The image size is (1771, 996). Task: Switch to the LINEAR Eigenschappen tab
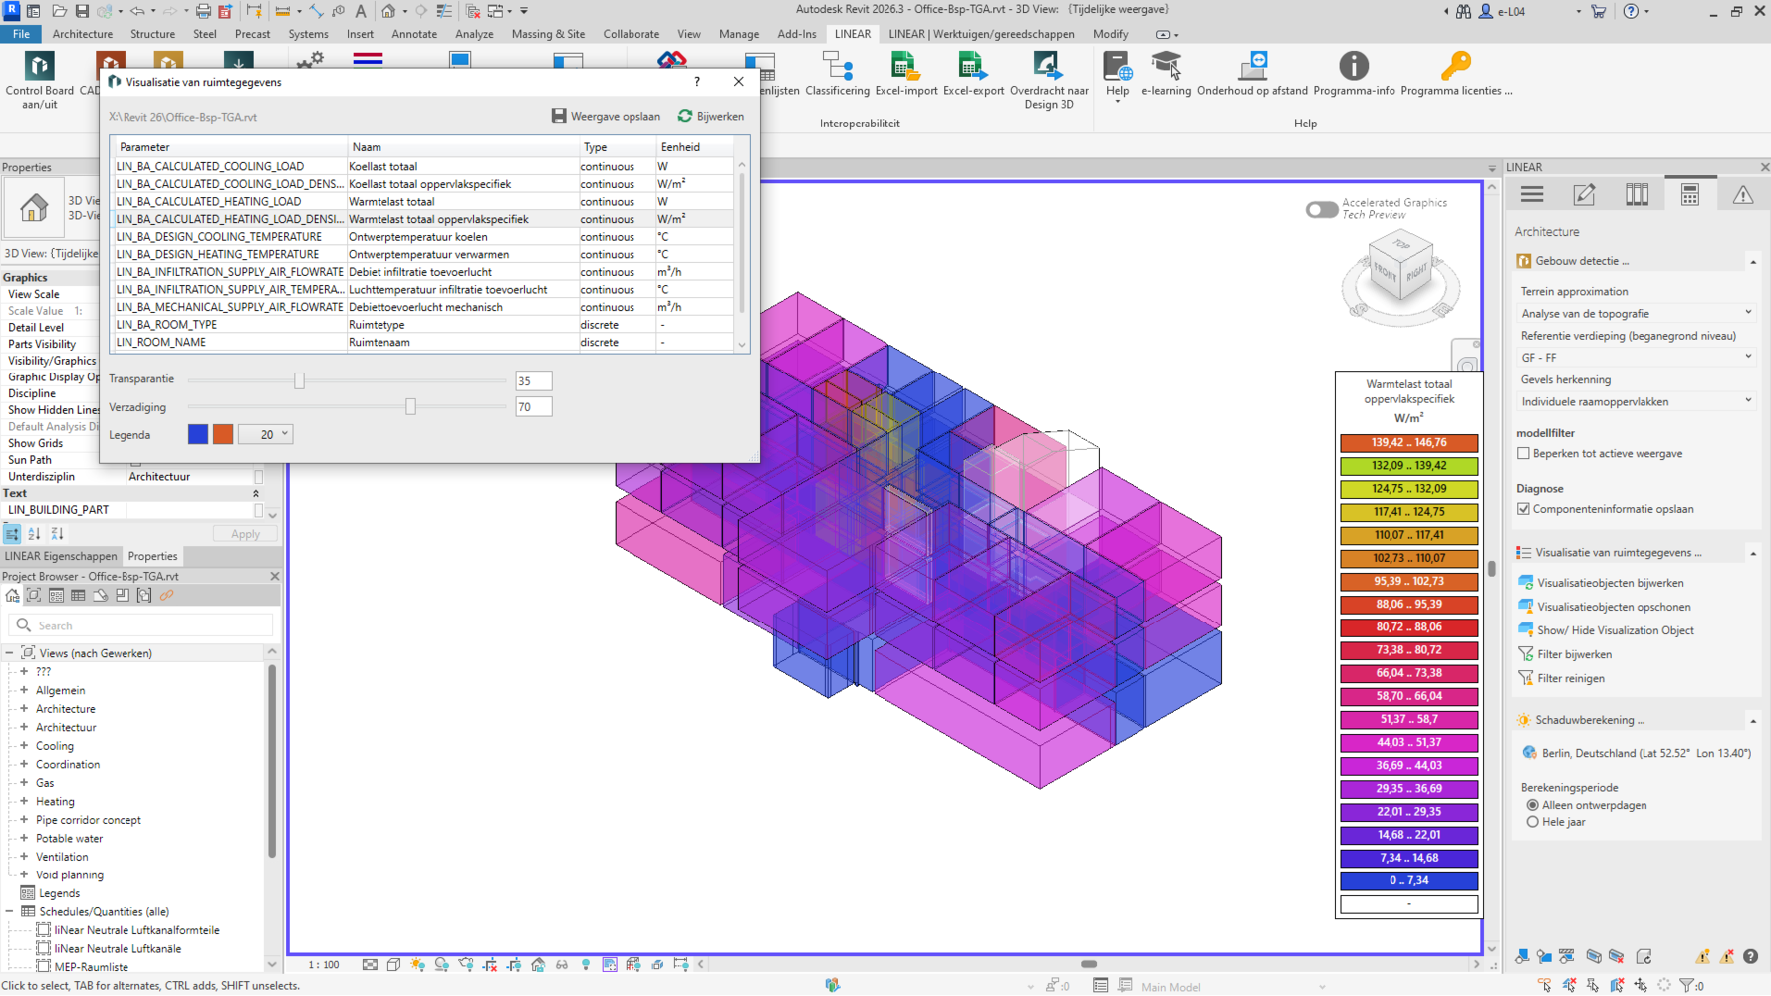[61, 556]
